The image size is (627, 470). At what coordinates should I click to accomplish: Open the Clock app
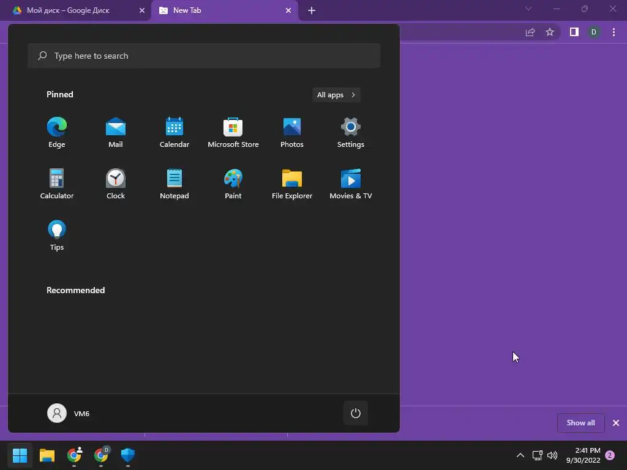tap(116, 184)
